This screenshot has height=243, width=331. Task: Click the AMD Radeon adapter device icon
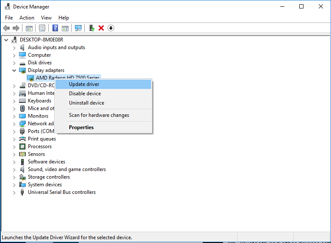point(30,78)
